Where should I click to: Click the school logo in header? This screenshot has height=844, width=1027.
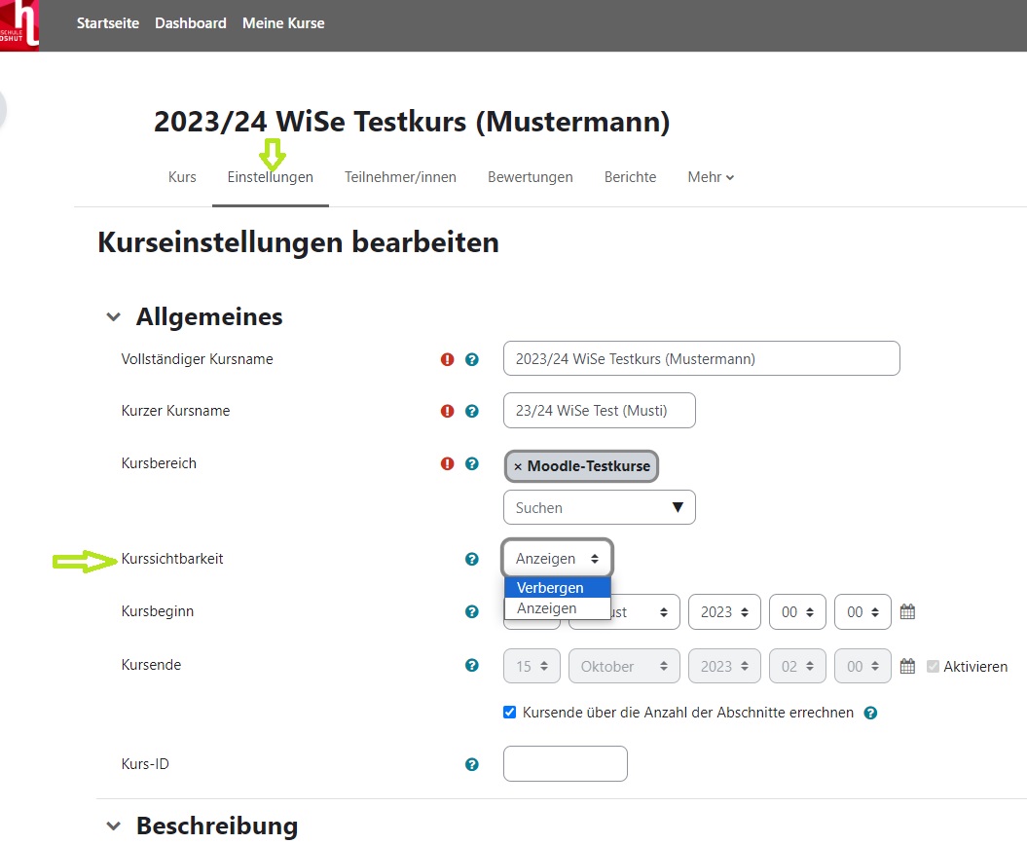click(19, 25)
